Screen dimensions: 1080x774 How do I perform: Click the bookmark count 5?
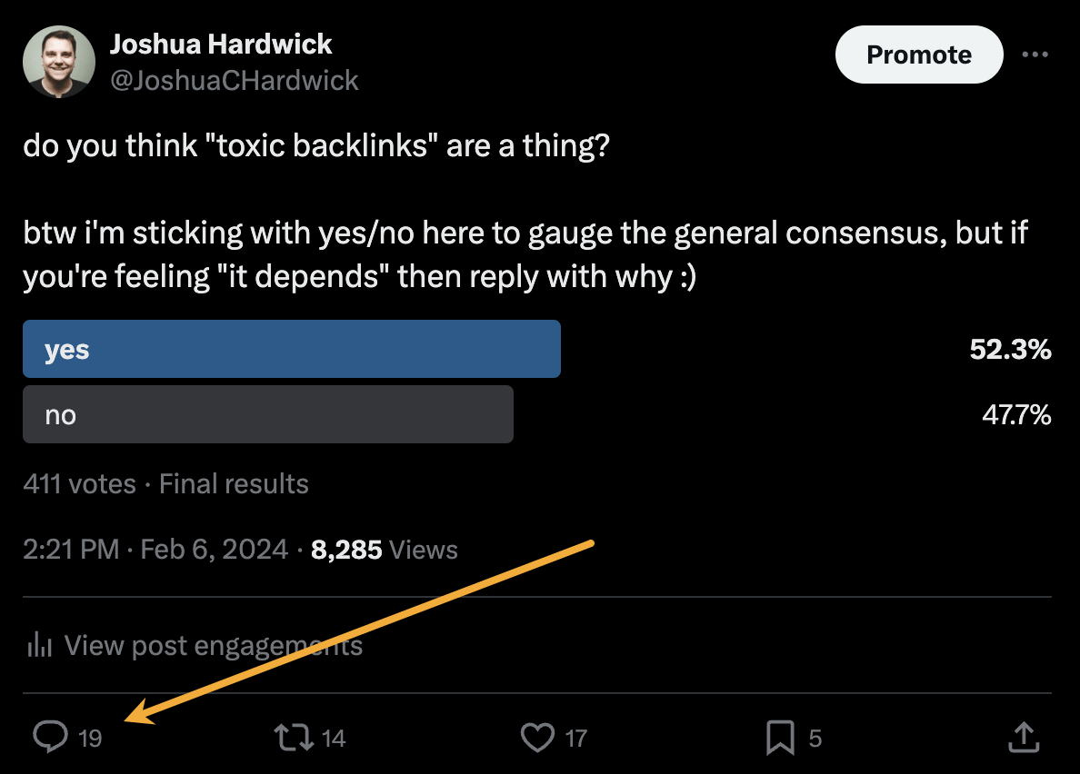pos(815,739)
